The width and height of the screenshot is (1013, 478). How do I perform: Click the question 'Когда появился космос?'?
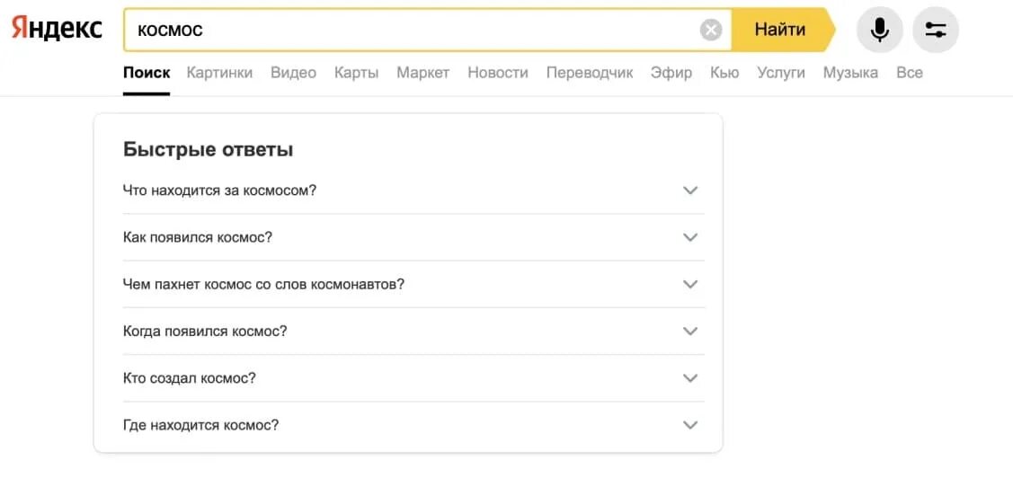pos(205,331)
